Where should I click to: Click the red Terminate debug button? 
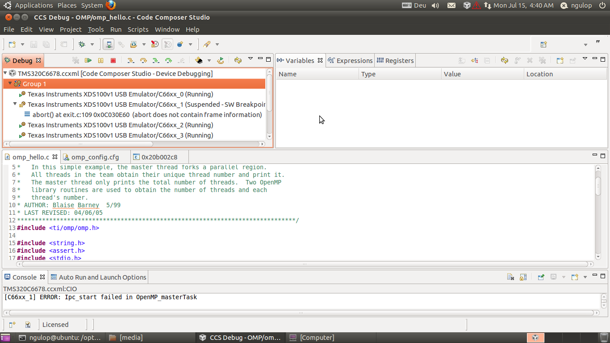[113, 60]
